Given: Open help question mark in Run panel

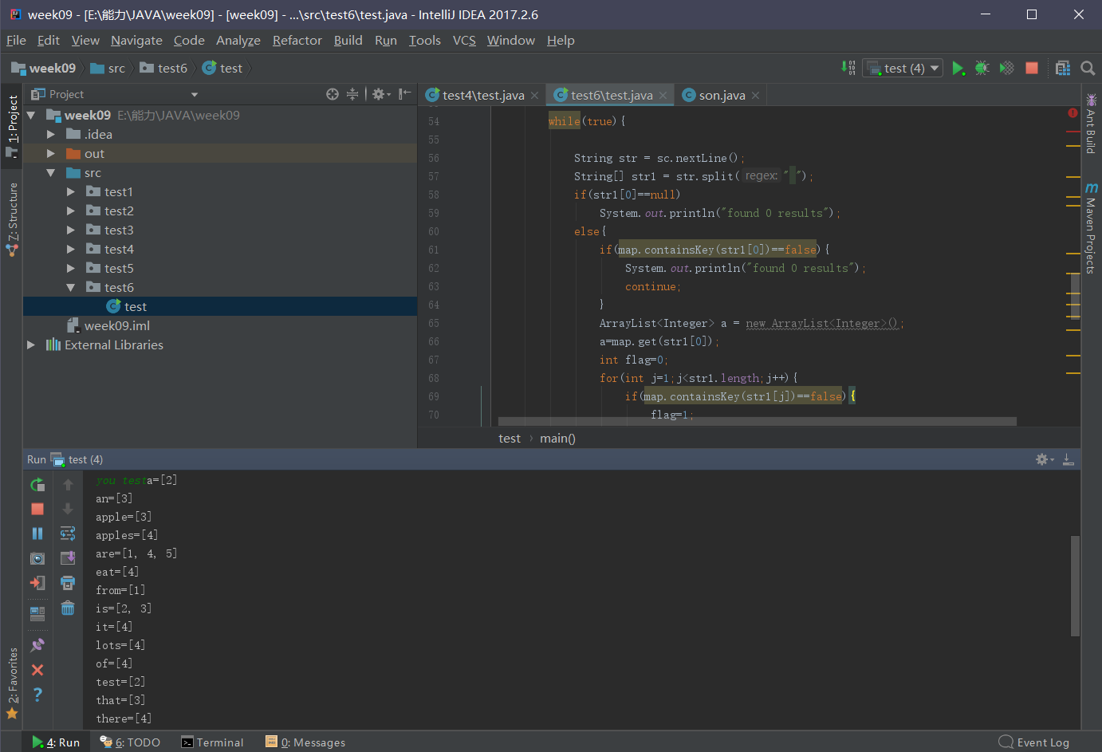Looking at the screenshot, I should point(37,695).
